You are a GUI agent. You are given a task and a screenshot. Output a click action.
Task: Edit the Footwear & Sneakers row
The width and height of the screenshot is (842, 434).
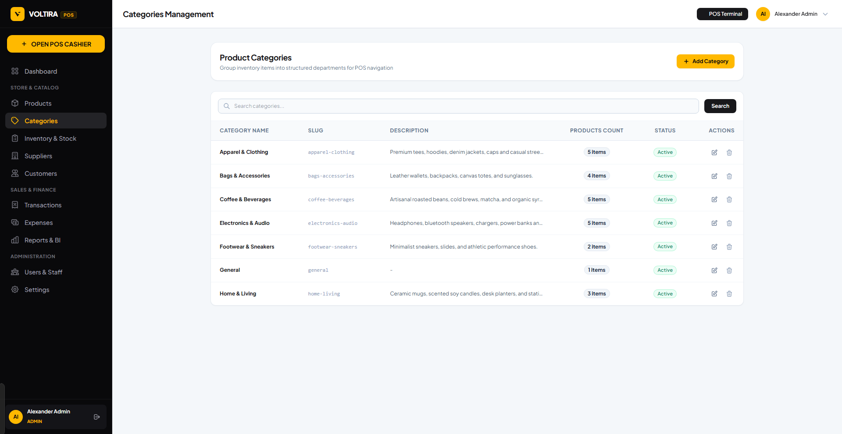(x=714, y=247)
